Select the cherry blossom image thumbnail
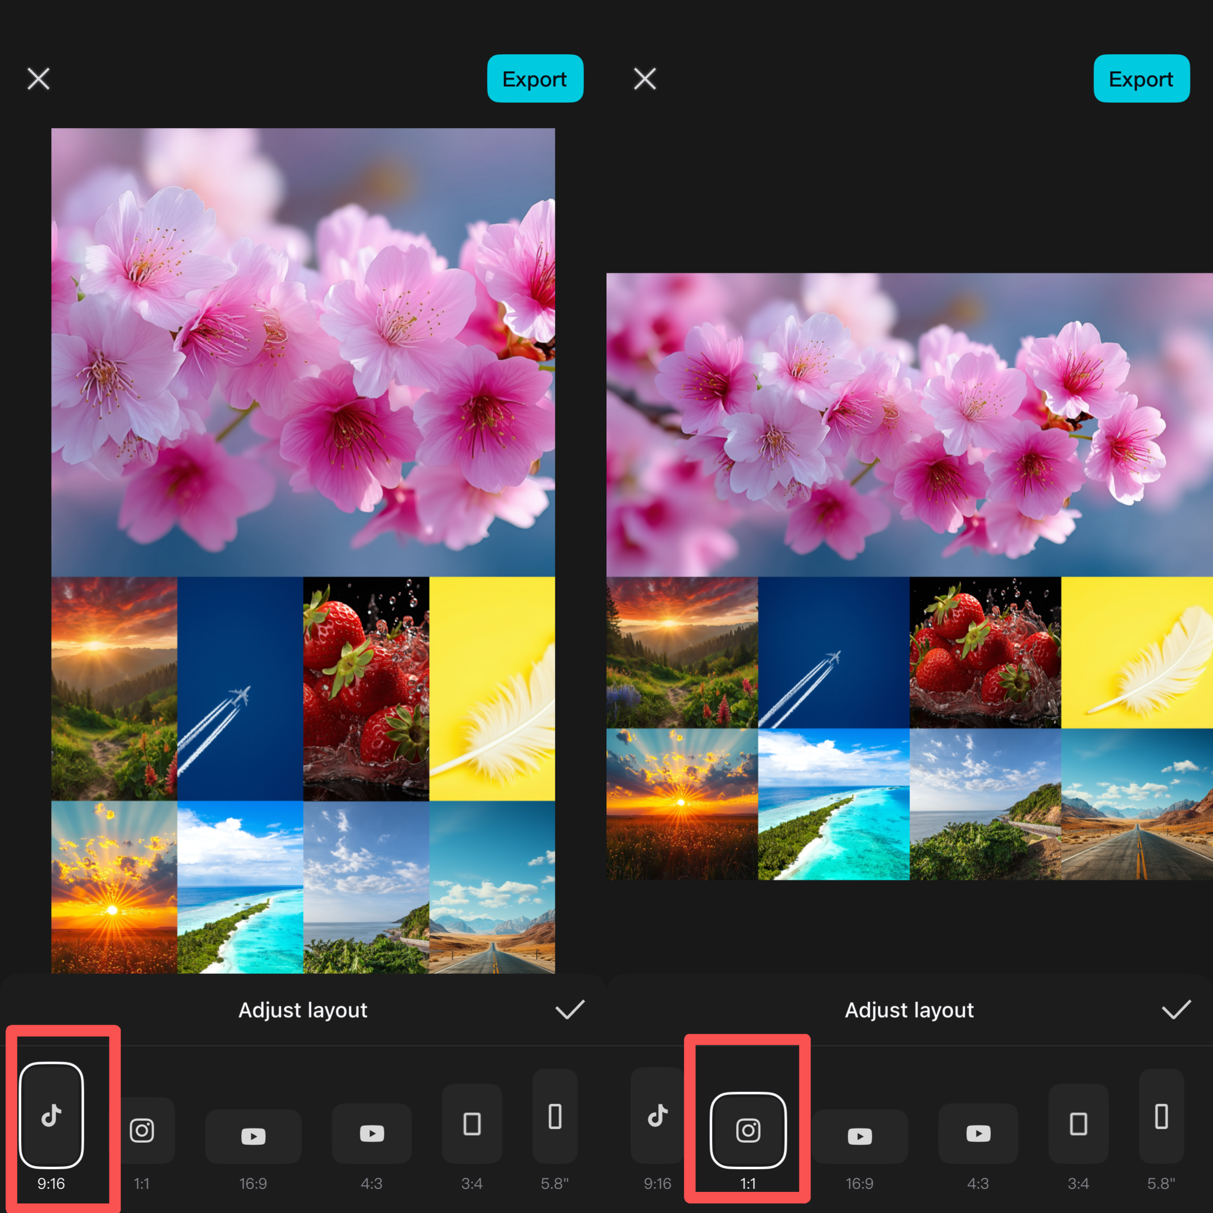Image resolution: width=1213 pixels, height=1213 pixels. pyautogui.click(x=302, y=352)
